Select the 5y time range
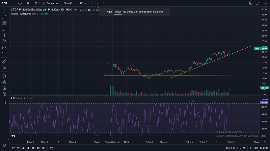This screenshot has width=270, height=151. 13,148
